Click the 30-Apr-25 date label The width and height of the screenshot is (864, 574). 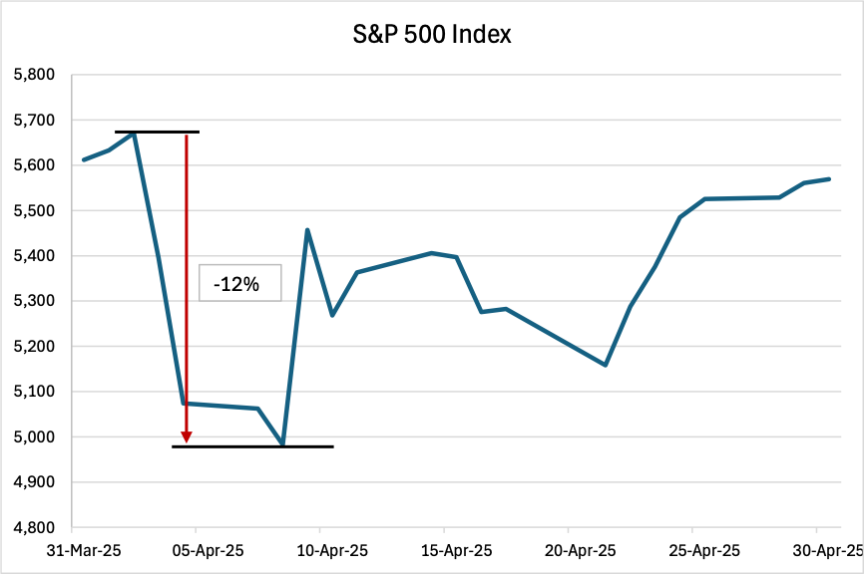pos(816,549)
